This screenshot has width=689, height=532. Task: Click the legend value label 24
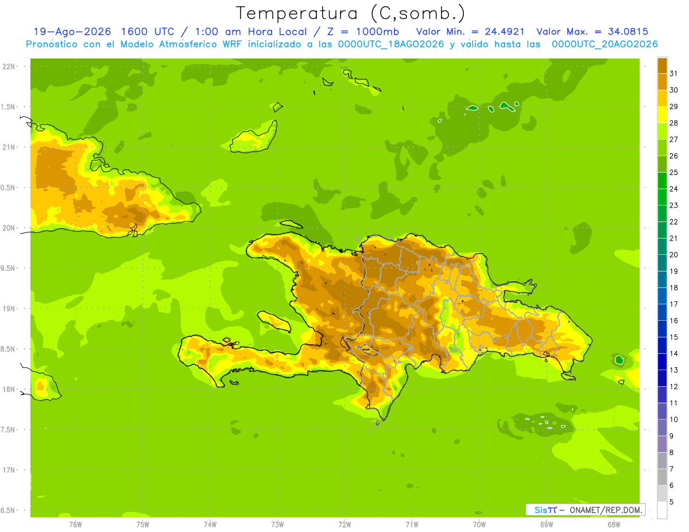click(x=673, y=189)
